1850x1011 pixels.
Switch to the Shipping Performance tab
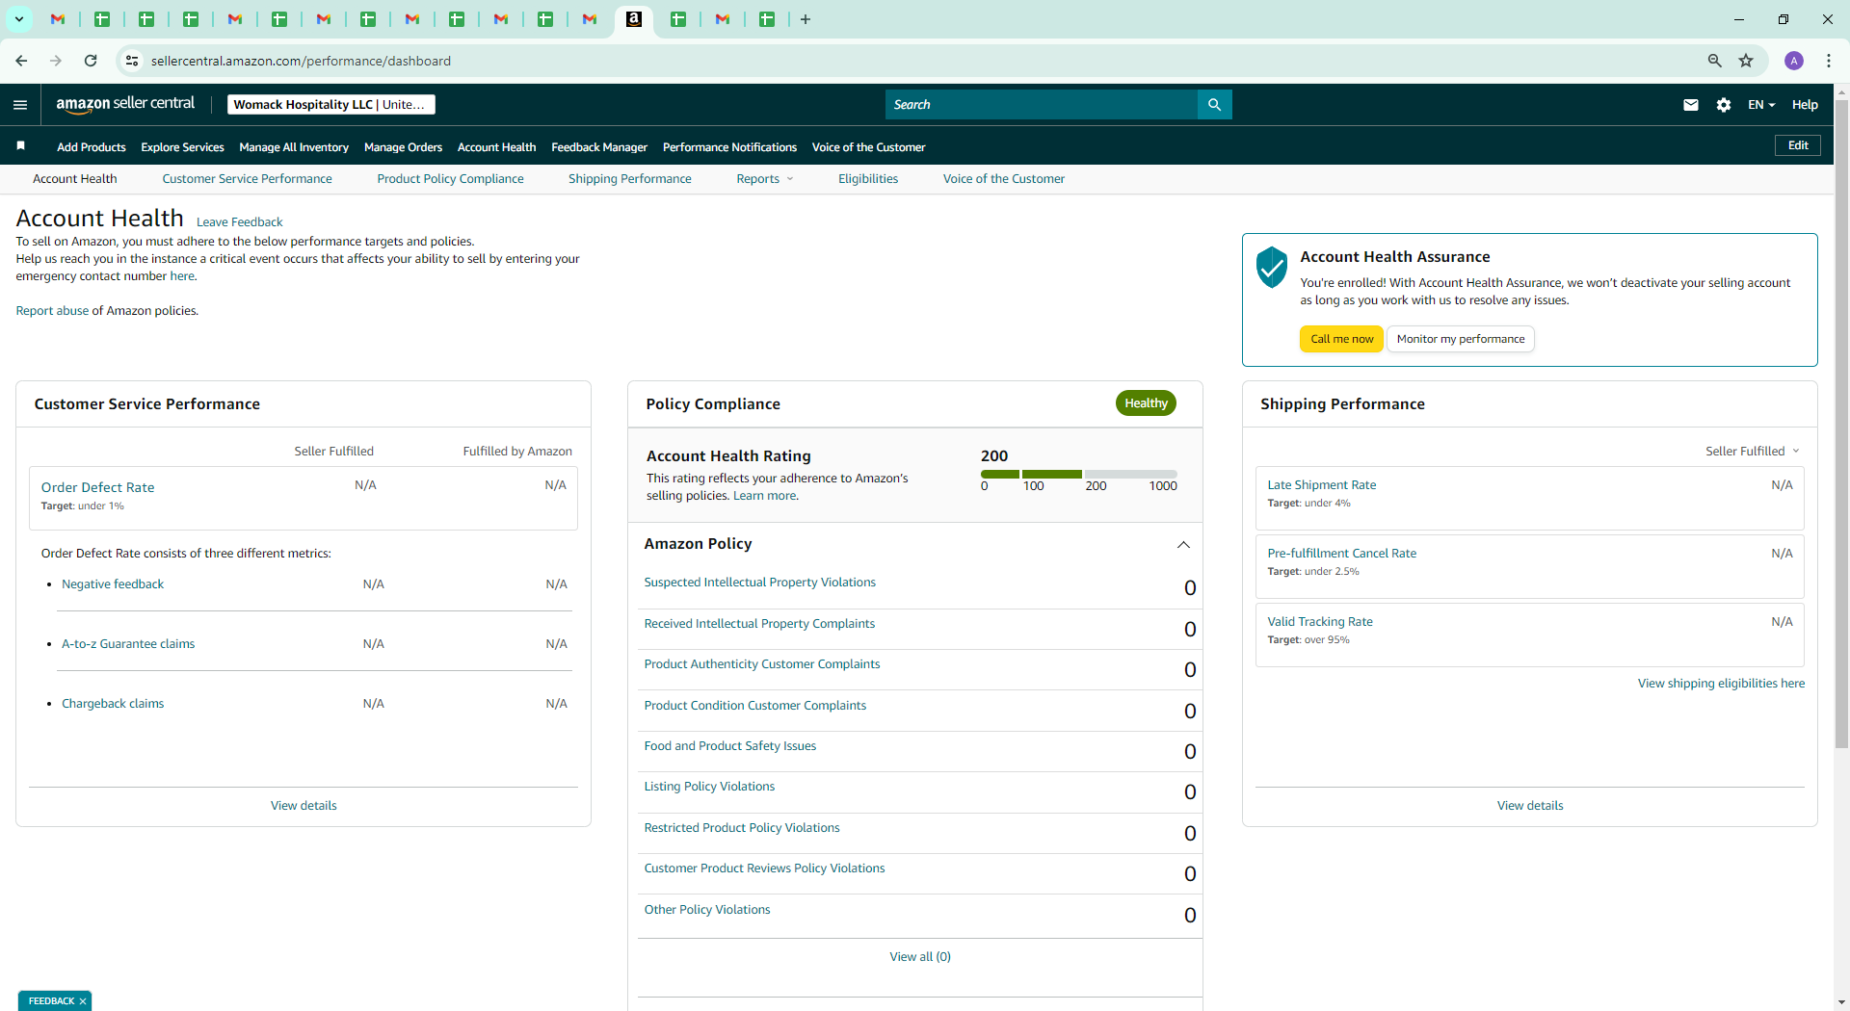pos(629,179)
